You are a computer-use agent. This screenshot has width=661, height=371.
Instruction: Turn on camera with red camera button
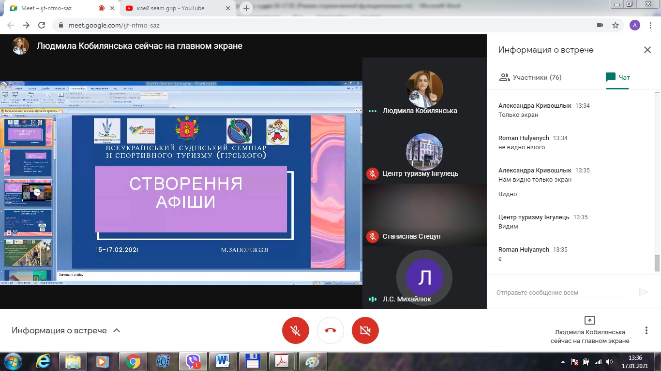[x=365, y=330]
